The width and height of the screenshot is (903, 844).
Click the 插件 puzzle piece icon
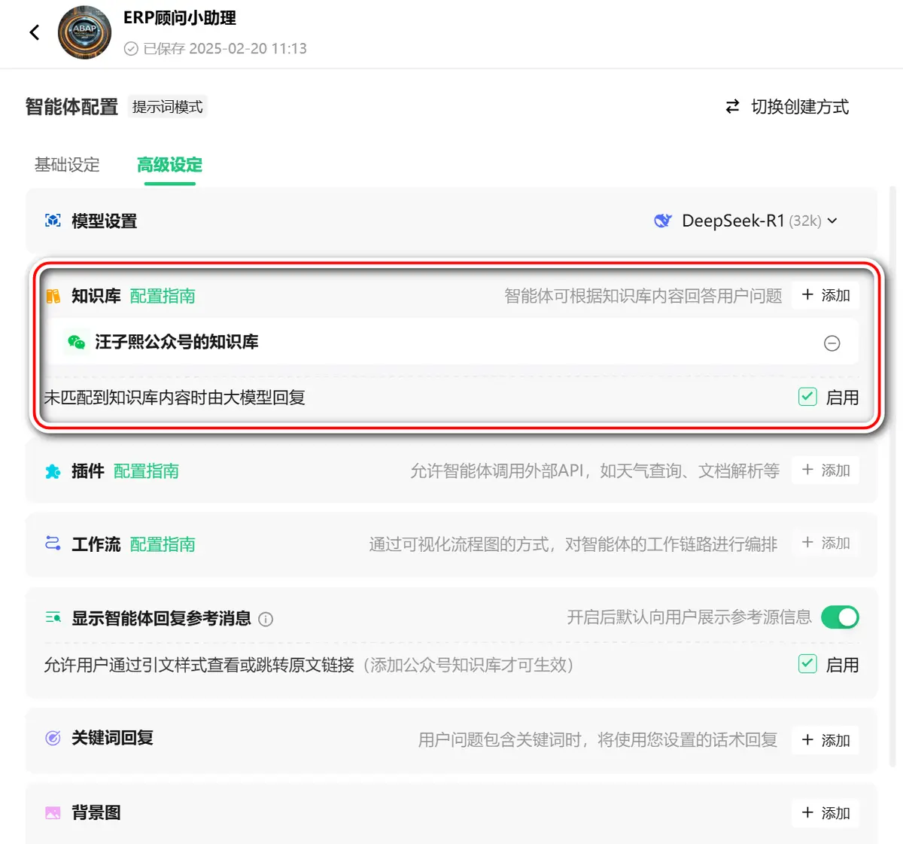pyautogui.click(x=53, y=471)
